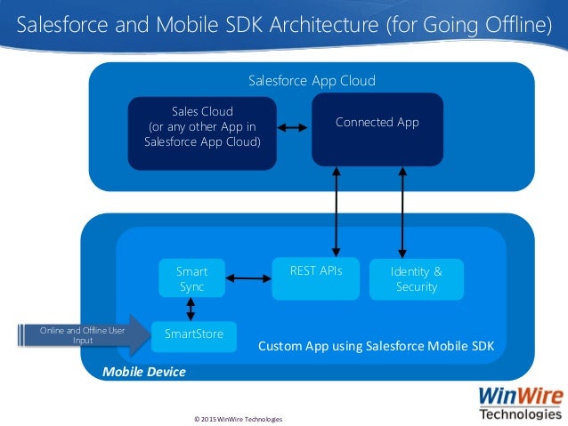This screenshot has width=568, height=426.
Task: Click the 'Sales Cloud' box
Action: pos(202,133)
